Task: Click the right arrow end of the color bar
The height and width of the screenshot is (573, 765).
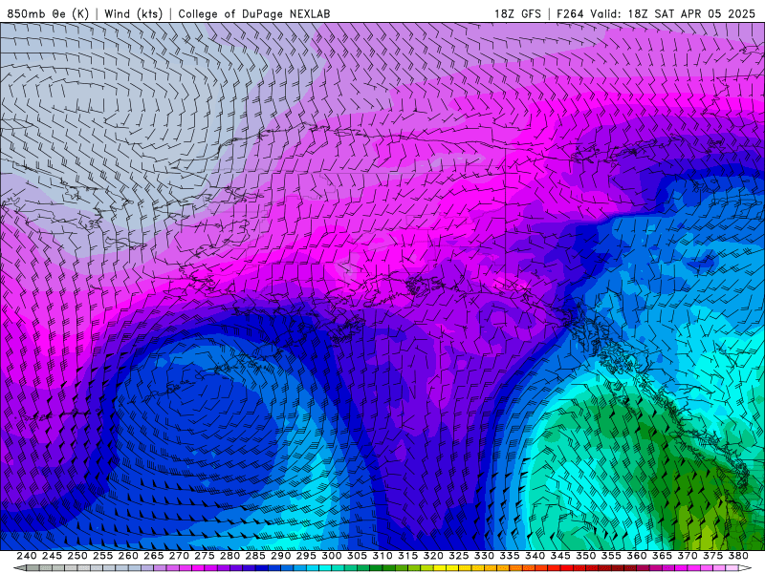Action: point(745,568)
